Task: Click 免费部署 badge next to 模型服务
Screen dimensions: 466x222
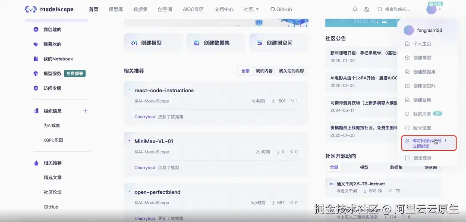Action: pyautogui.click(x=75, y=74)
